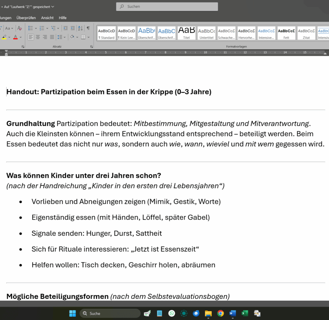329x320 pixels.
Task: Apply the Schwache Hervorhebung style
Action: coord(227,33)
